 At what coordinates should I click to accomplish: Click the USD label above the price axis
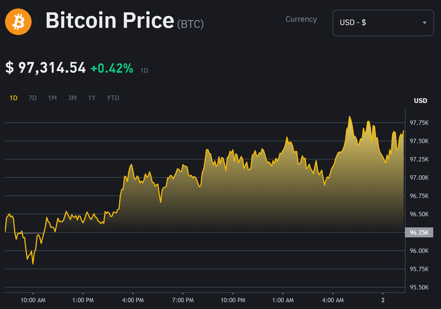(x=420, y=101)
